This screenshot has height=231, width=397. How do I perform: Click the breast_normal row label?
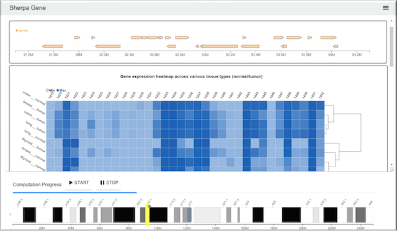(x=33, y=154)
